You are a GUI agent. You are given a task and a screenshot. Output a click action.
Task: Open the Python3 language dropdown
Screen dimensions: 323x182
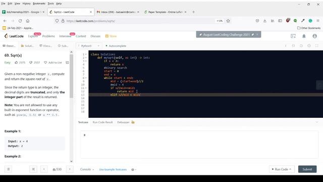click(89, 46)
